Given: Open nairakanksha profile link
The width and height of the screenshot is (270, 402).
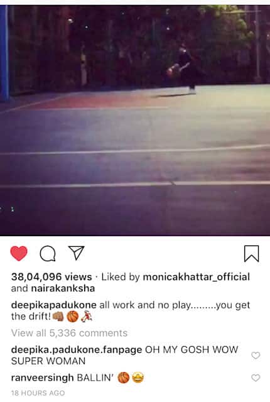Looking at the screenshot, I should (x=63, y=288).
